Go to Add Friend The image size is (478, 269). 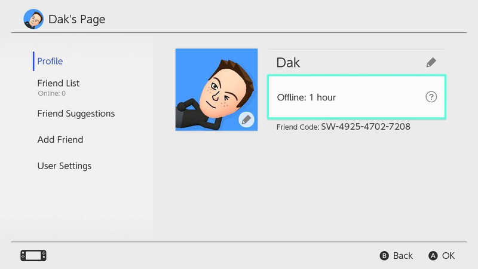tap(60, 140)
